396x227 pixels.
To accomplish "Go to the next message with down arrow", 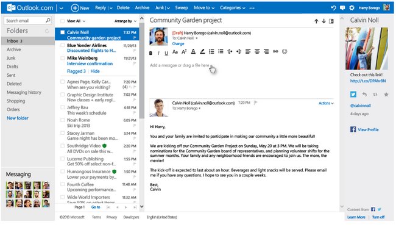I will pos(324,21).
